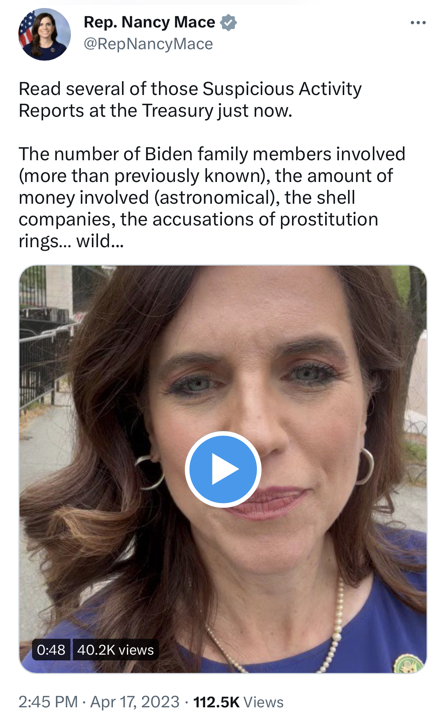
Task: Open the three-dot more options menu
Action: (418, 23)
